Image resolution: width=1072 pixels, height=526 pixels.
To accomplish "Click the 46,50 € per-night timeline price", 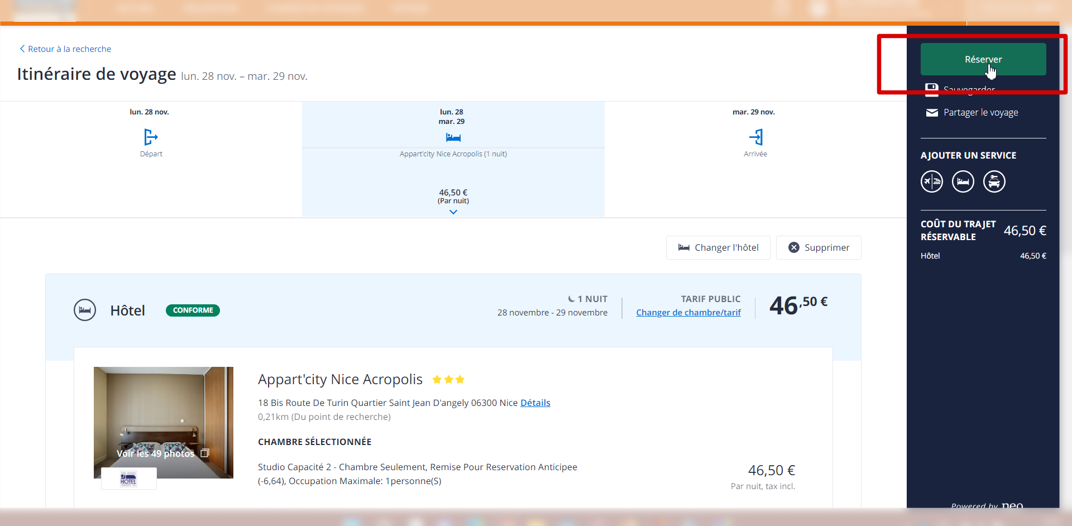I will pyautogui.click(x=453, y=193).
